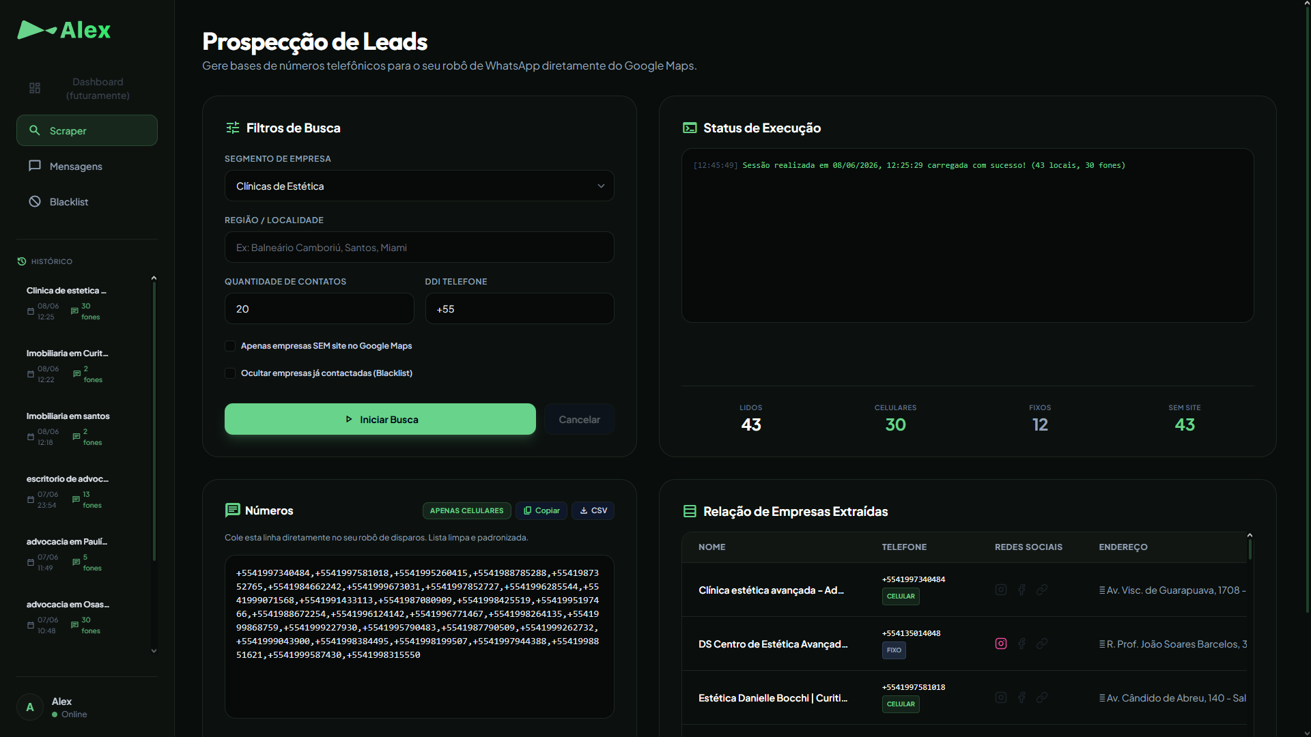Click the Iniciar Busca button
The height and width of the screenshot is (737, 1311).
pos(380,419)
